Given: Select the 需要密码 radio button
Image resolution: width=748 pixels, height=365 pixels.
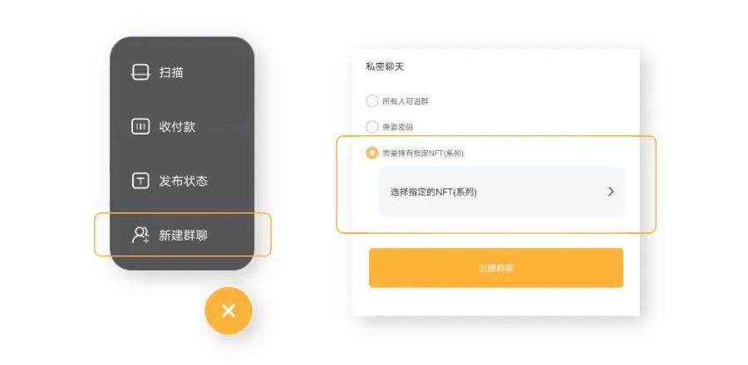Looking at the screenshot, I should pos(372,127).
